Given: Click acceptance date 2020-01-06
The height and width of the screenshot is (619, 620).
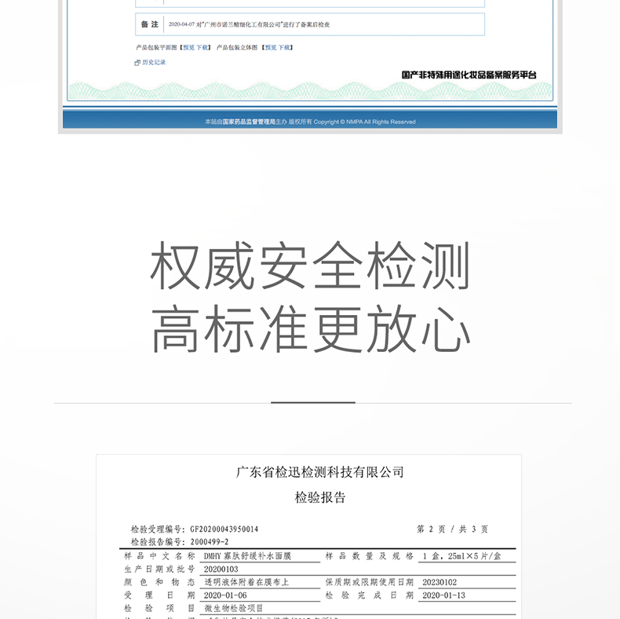Looking at the screenshot, I should coord(225,595).
